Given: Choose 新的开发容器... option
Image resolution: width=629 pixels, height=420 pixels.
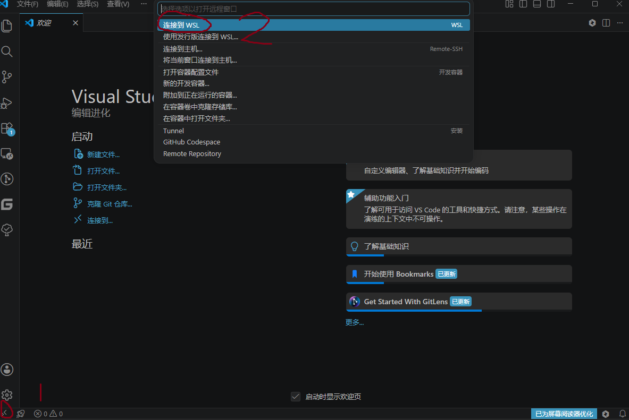Looking at the screenshot, I should pos(313,83).
